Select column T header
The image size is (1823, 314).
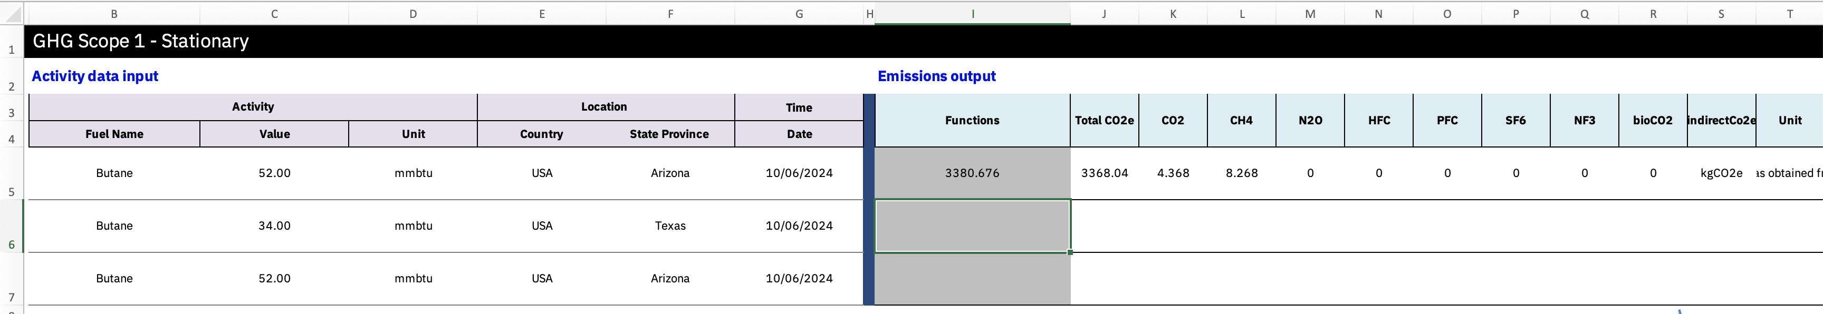(x=1790, y=14)
